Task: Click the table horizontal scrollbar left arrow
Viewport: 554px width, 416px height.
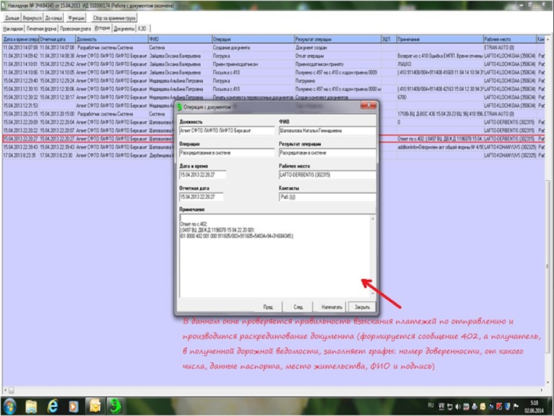Action: (x=5, y=390)
